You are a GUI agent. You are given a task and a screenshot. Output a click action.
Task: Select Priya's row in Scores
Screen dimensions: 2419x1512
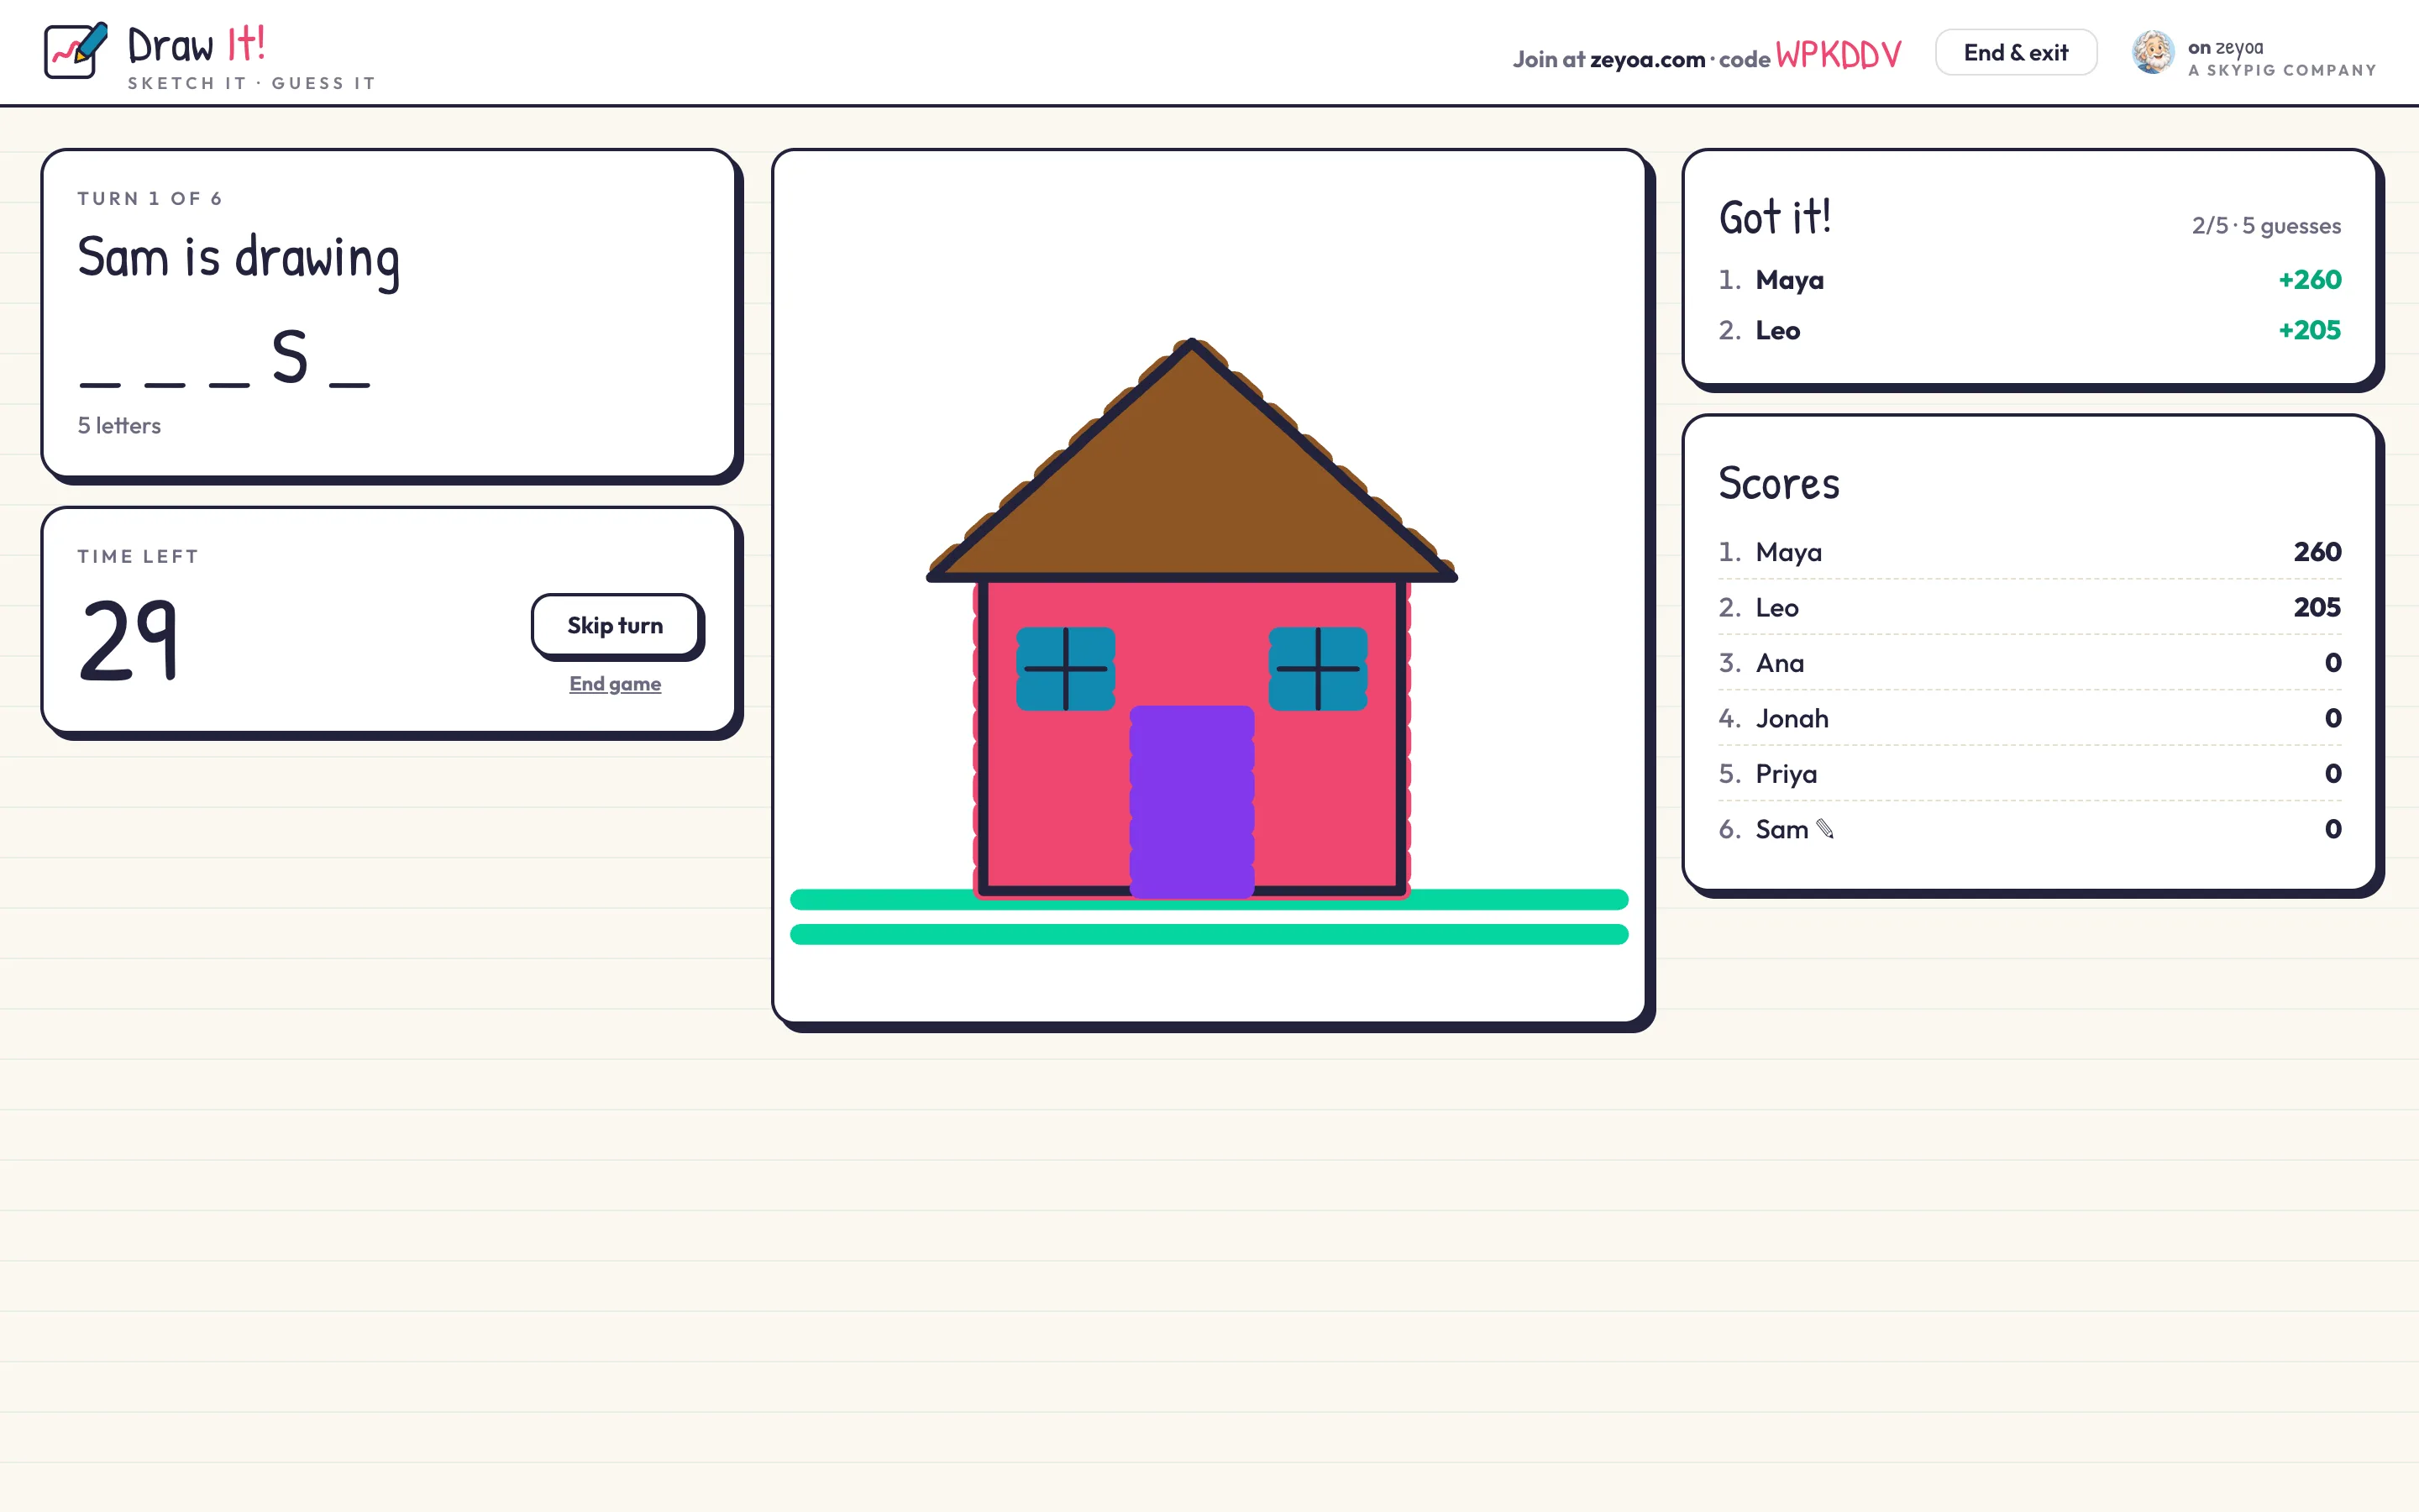point(2029,774)
